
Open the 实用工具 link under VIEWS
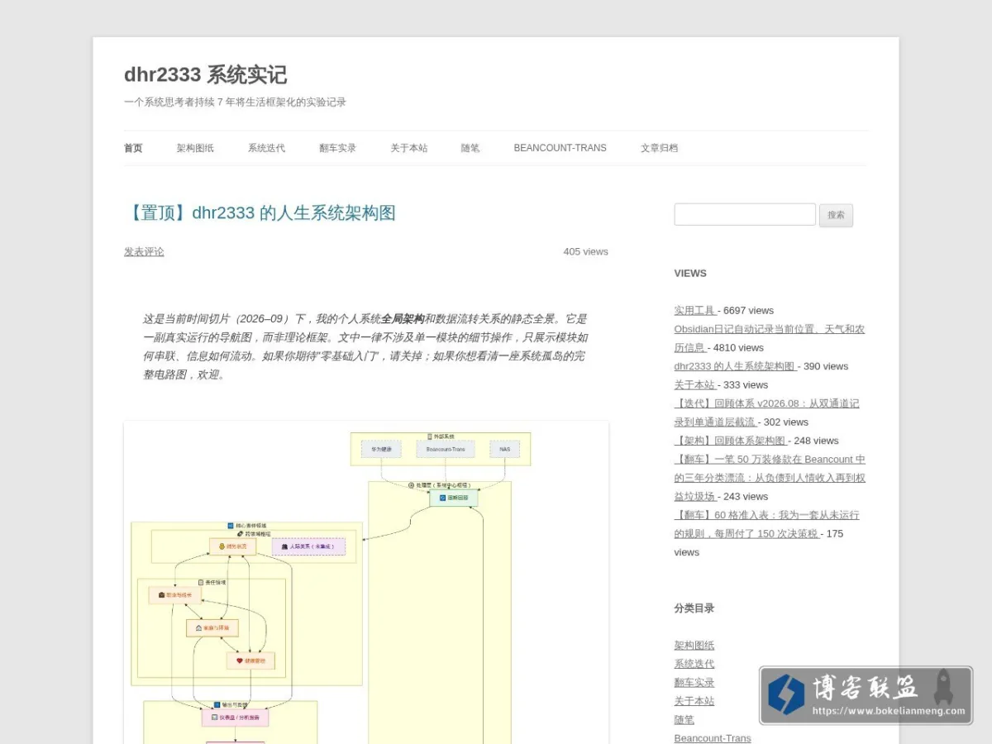click(x=694, y=311)
